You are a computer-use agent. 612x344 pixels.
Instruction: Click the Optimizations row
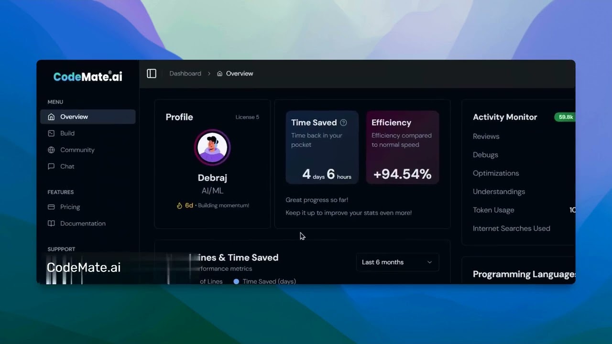524,173
